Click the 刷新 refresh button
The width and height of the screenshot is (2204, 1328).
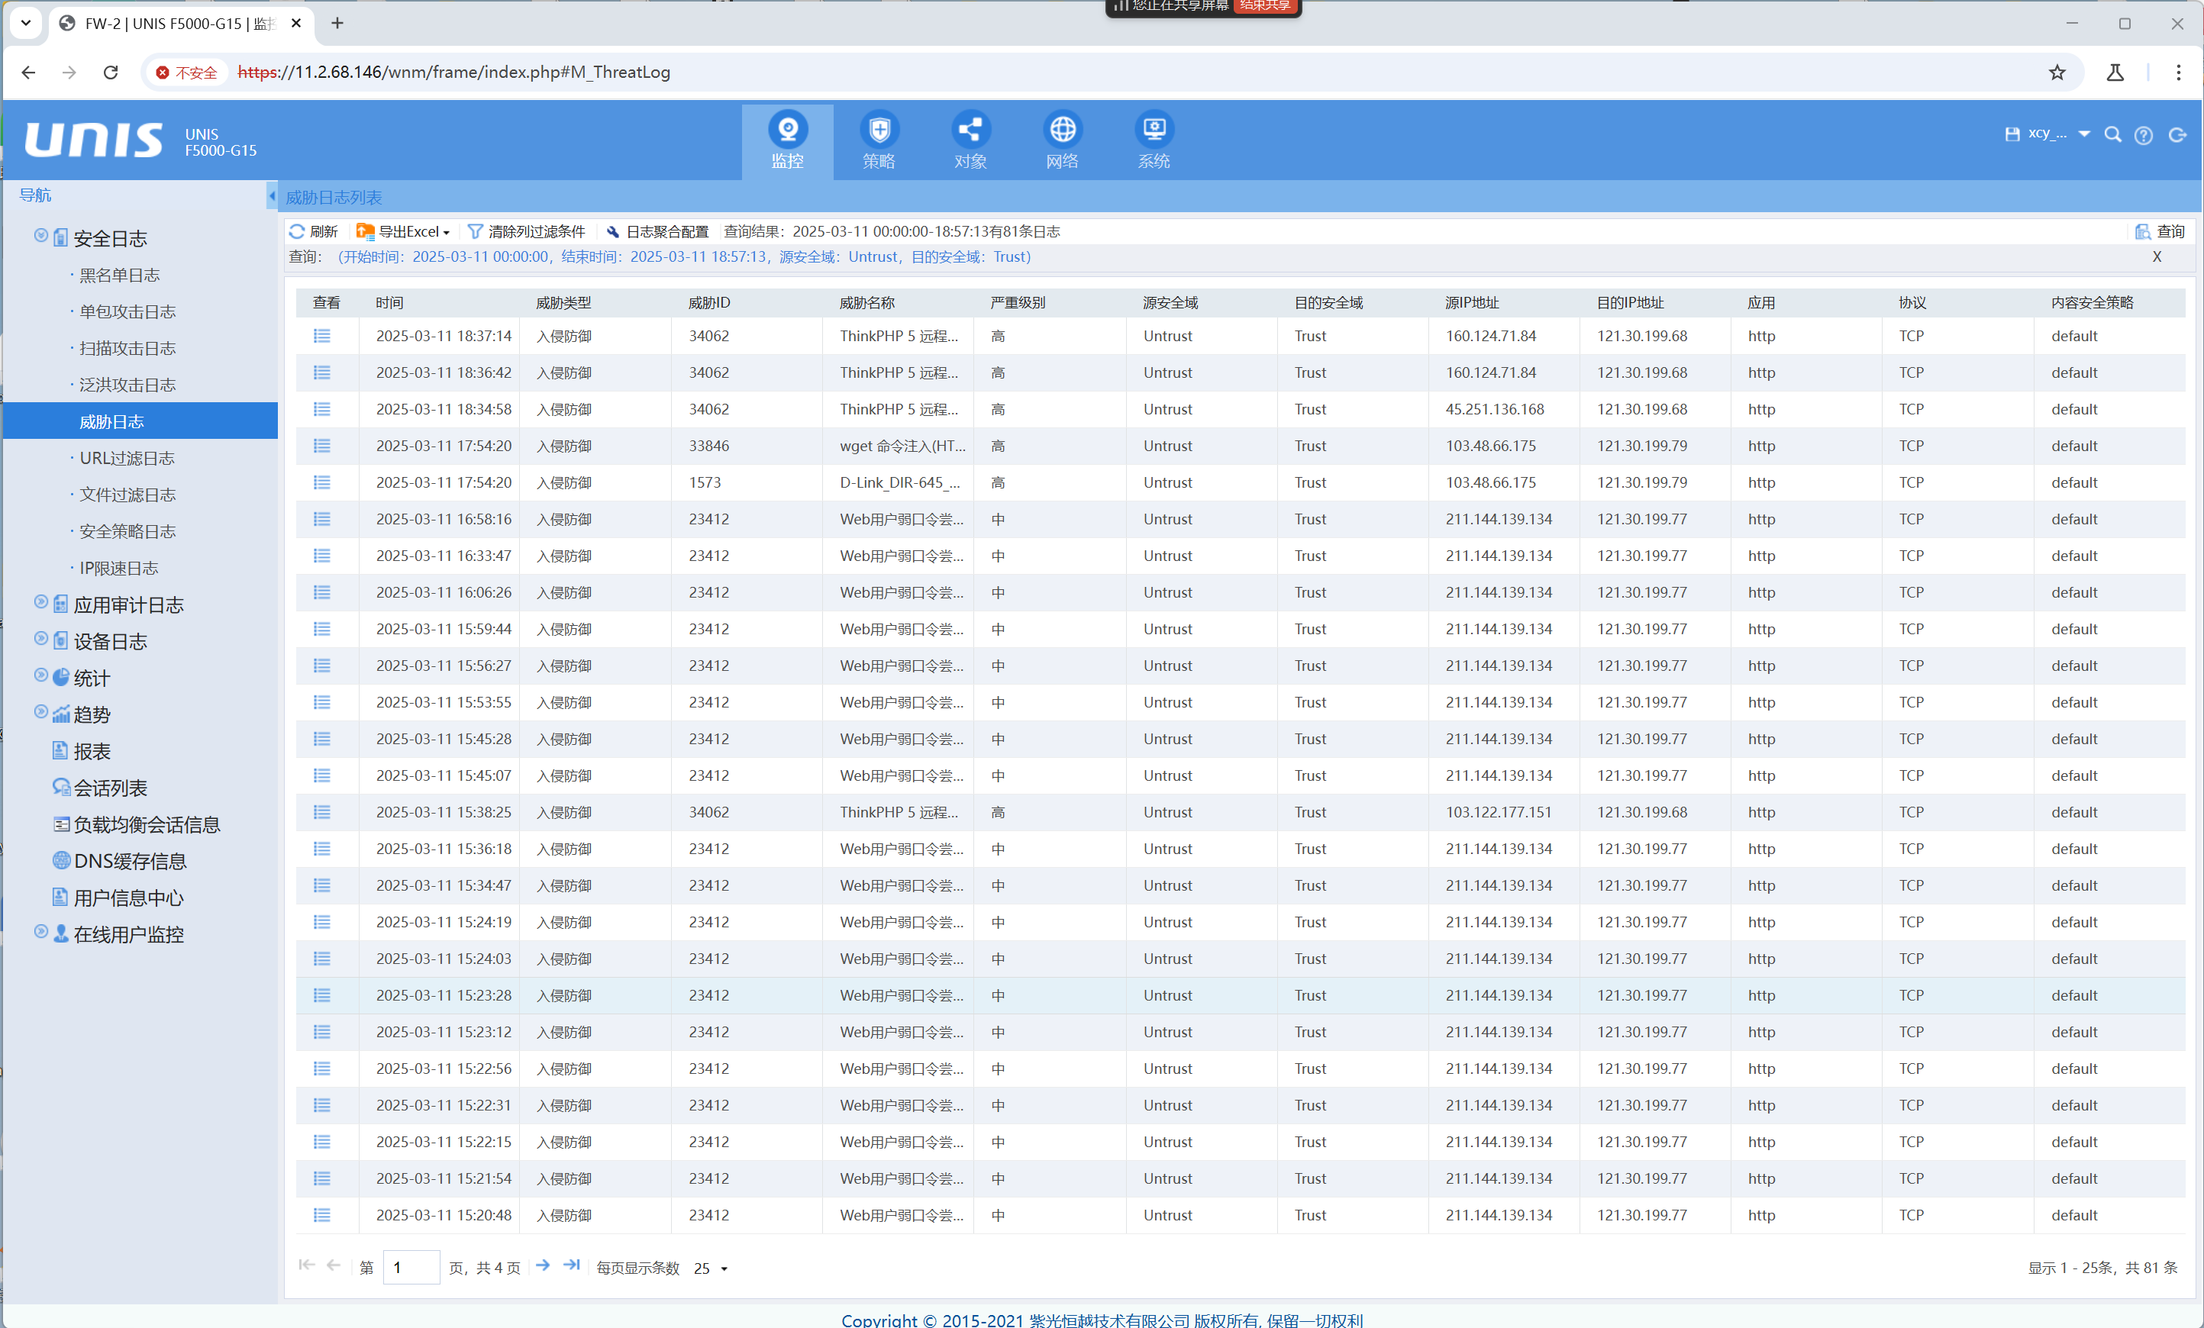coord(313,231)
